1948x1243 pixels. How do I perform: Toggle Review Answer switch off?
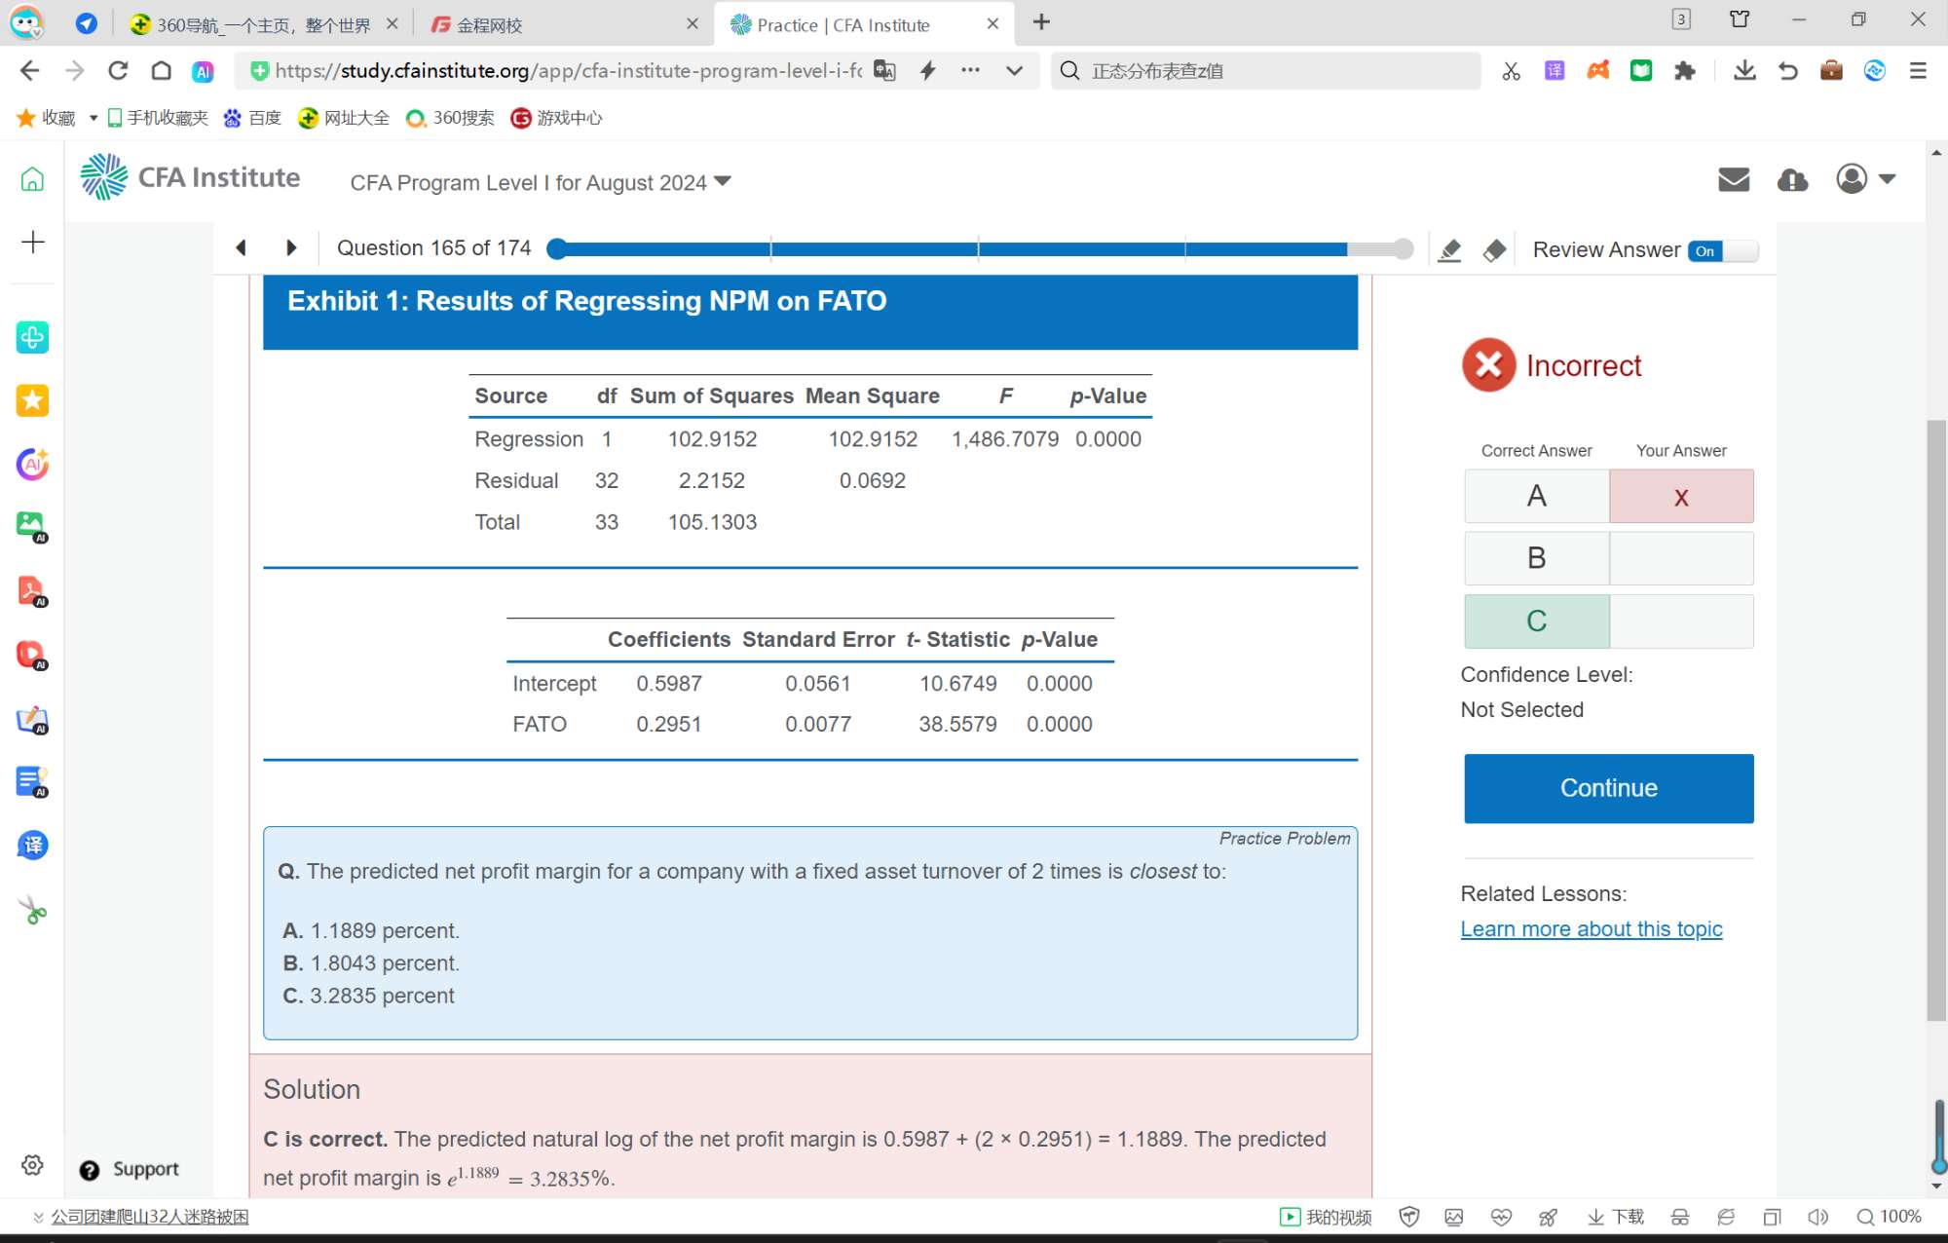(1723, 250)
